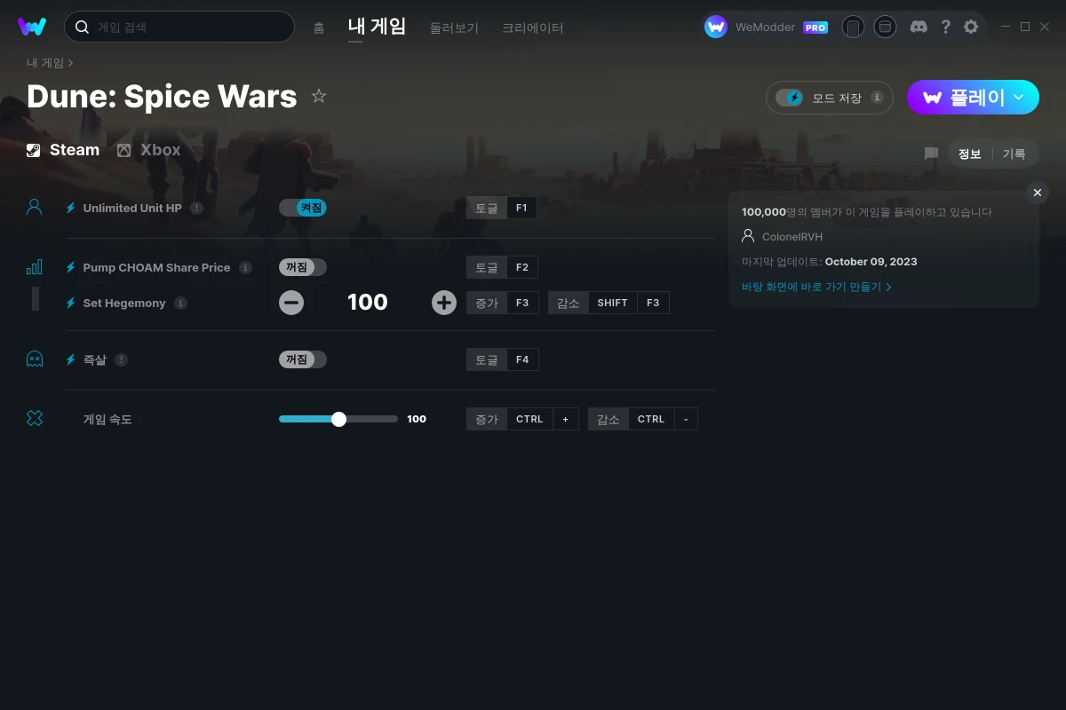Click the WeModder profile avatar
Image resolution: width=1066 pixels, height=710 pixels.
click(716, 27)
